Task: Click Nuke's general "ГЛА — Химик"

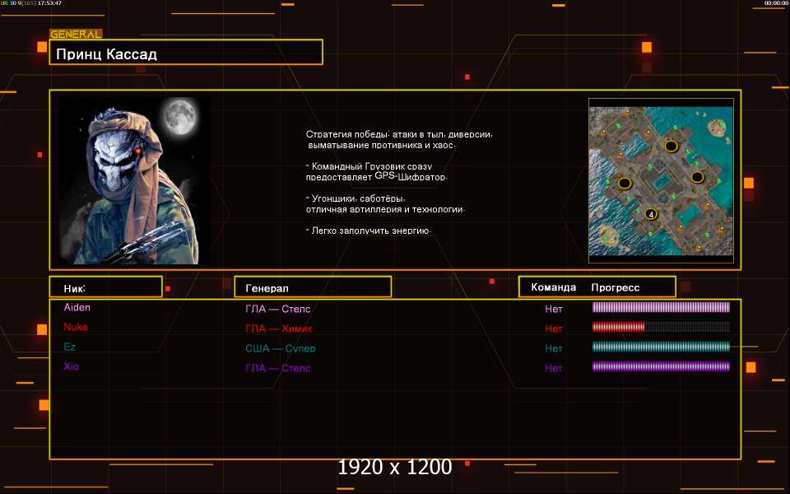Action: coord(279,329)
